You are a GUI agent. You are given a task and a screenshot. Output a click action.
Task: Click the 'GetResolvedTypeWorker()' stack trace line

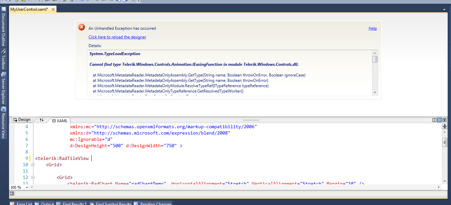[x=168, y=91]
